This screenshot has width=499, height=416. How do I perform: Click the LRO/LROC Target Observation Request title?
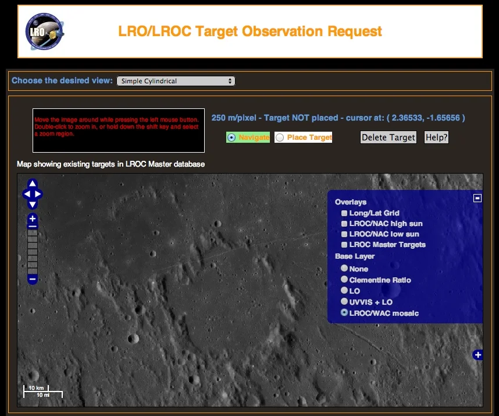(x=250, y=31)
